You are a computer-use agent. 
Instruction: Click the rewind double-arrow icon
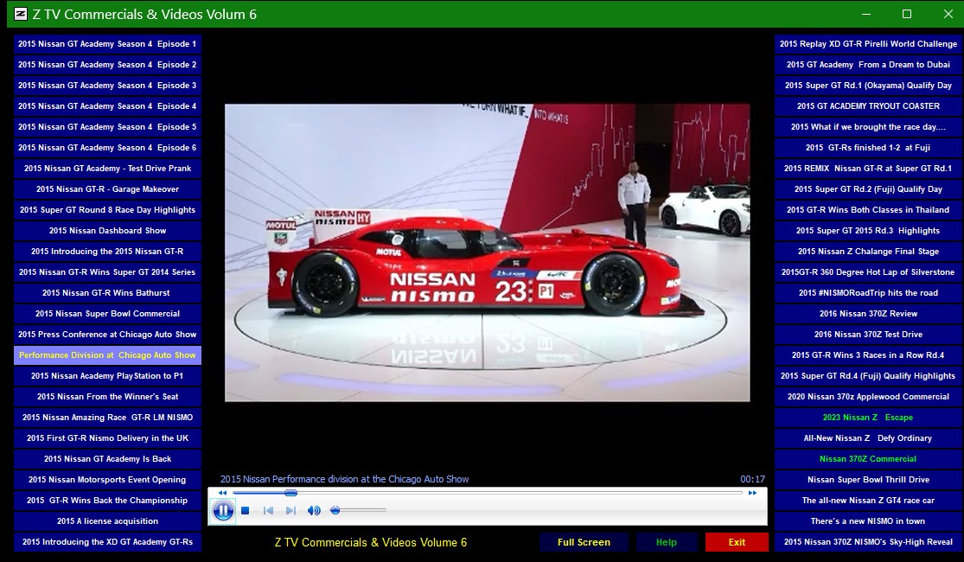point(222,493)
